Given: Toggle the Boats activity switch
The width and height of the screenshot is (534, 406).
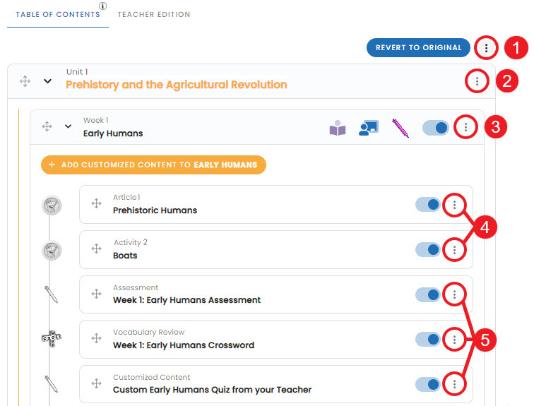Looking at the screenshot, I should 428,249.
